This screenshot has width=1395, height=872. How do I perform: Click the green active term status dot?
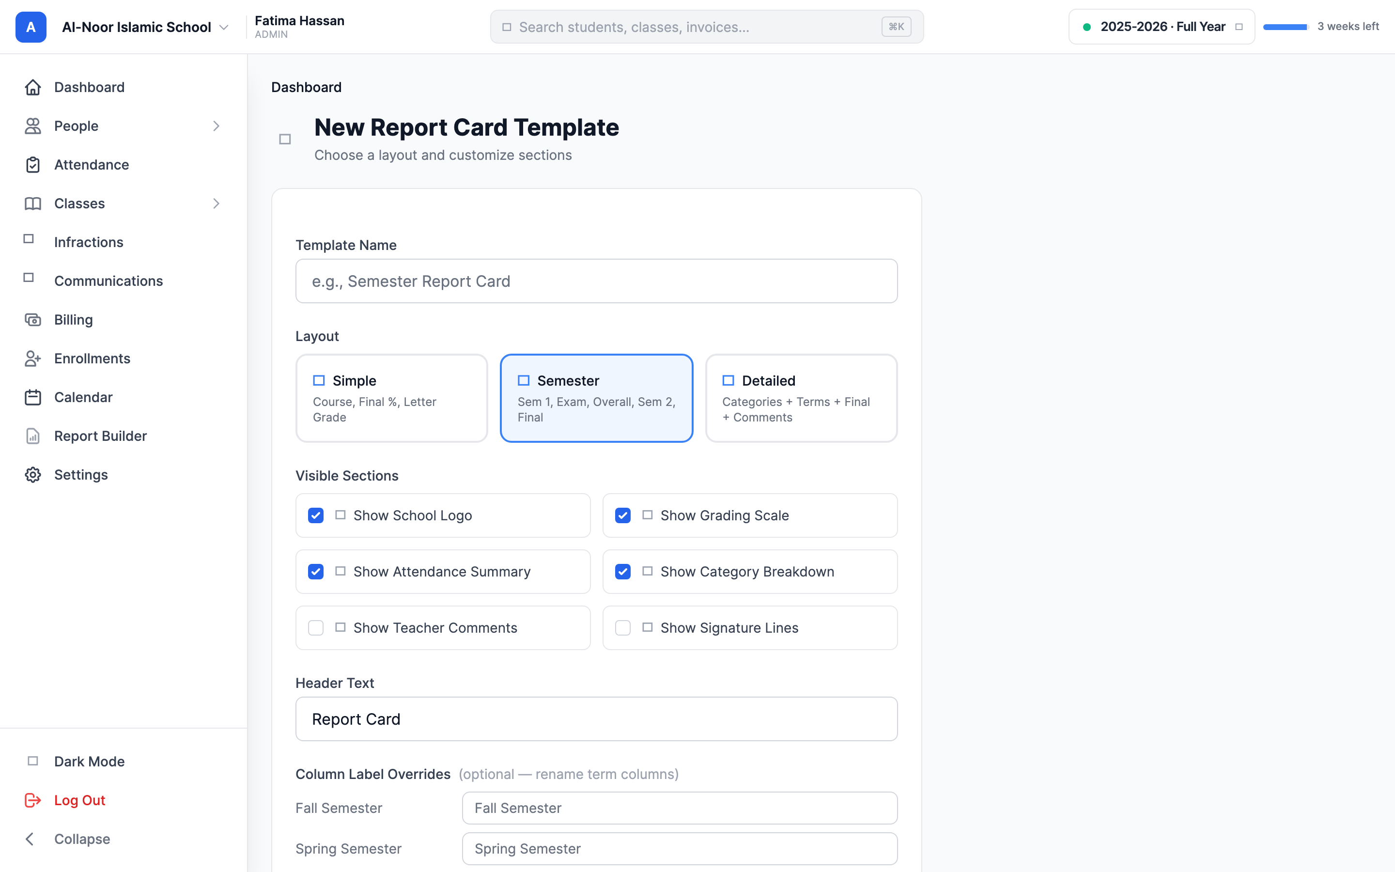[x=1086, y=27]
